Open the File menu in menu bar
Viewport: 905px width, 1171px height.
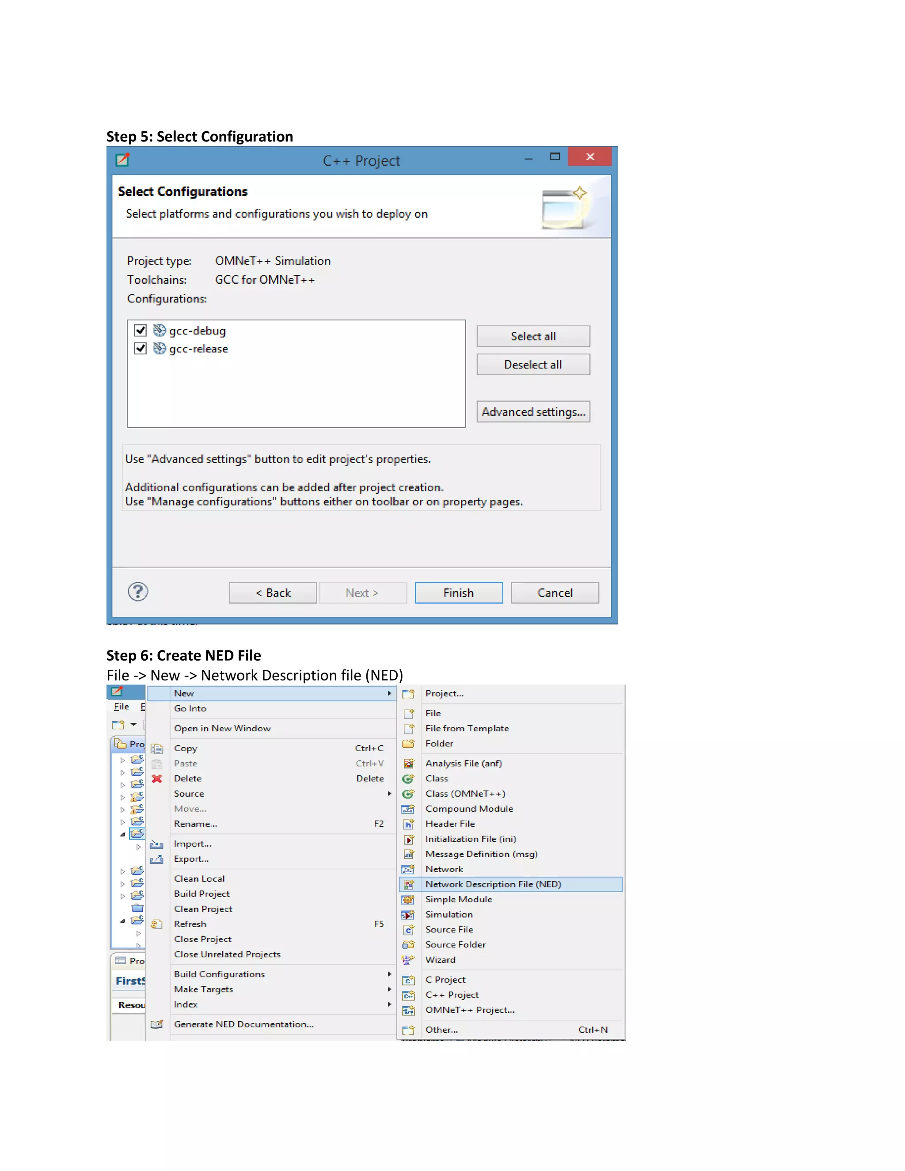(x=122, y=707)
